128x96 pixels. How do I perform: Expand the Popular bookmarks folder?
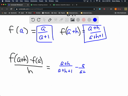tap(62, 13)
